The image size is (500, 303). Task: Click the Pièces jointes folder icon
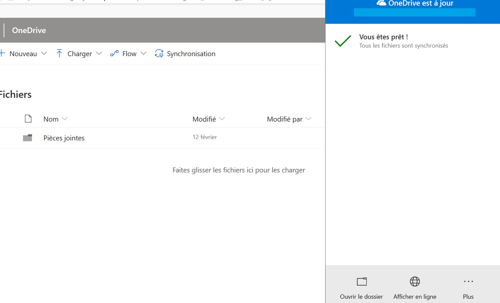(27, 138)
